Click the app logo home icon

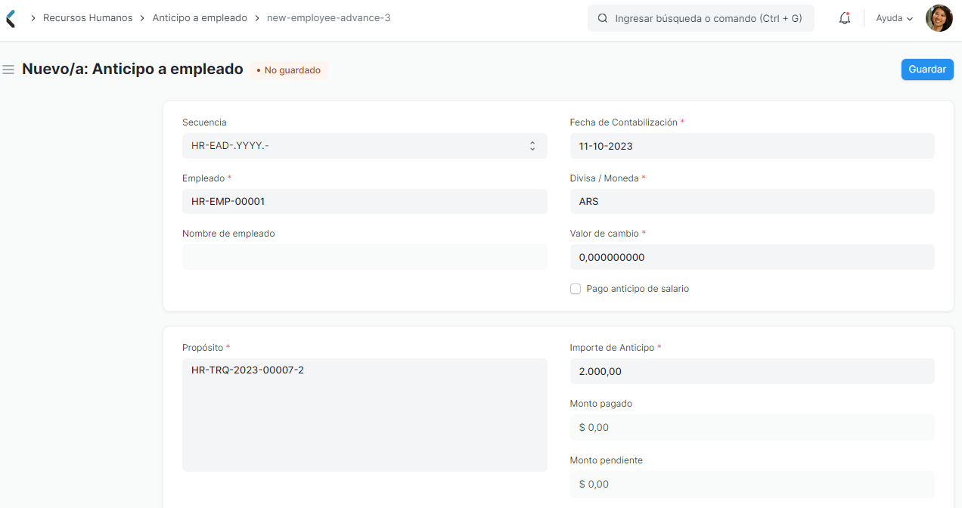point(10,18)
